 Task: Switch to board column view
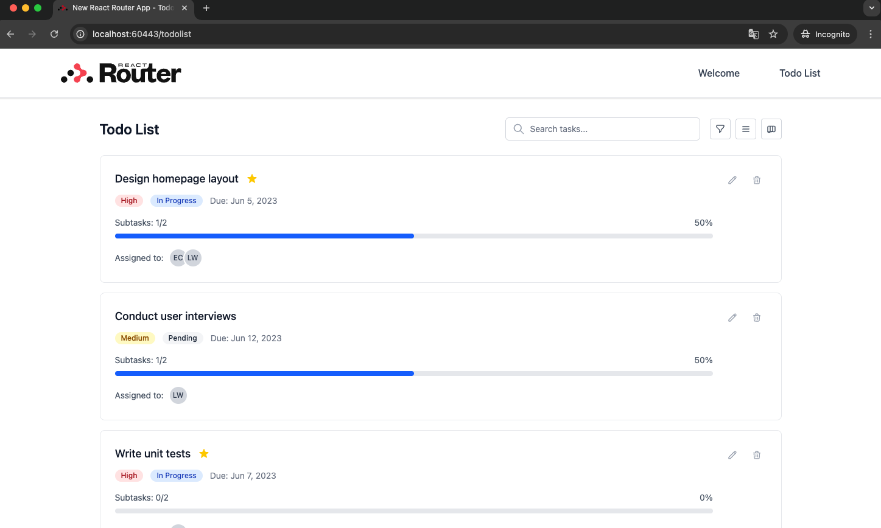pyautogui.click(x=771, y=129)
